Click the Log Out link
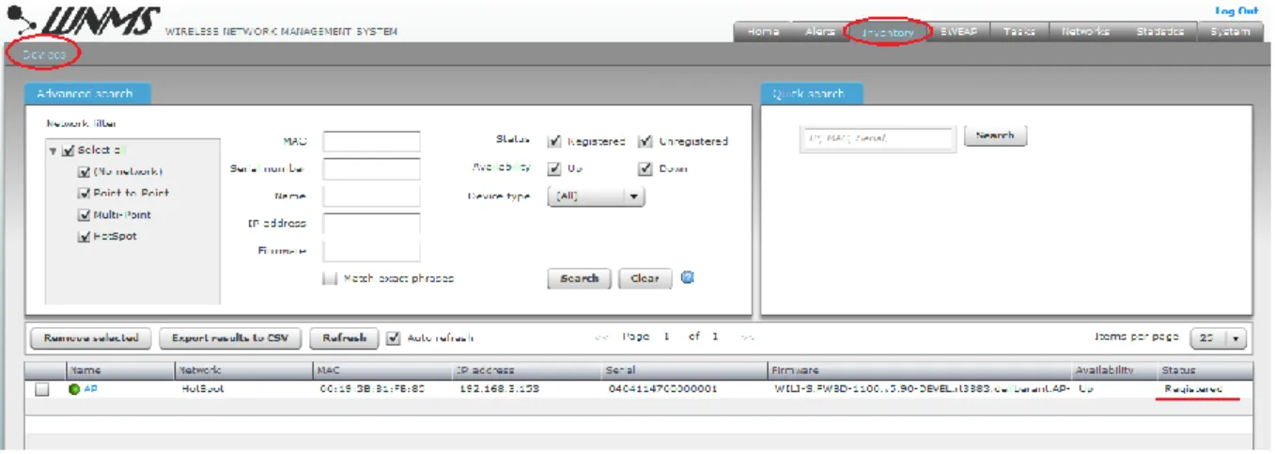Viewport: 1275px width, 454px height. coord(1236,10)
